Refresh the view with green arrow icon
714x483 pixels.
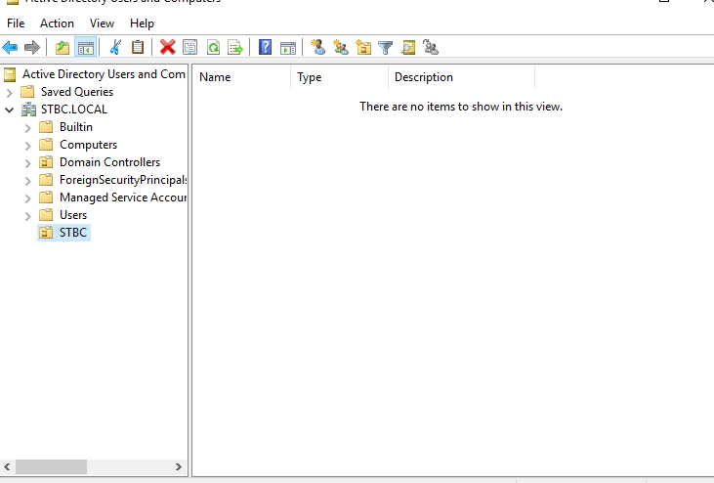click(x=213, y=47)
